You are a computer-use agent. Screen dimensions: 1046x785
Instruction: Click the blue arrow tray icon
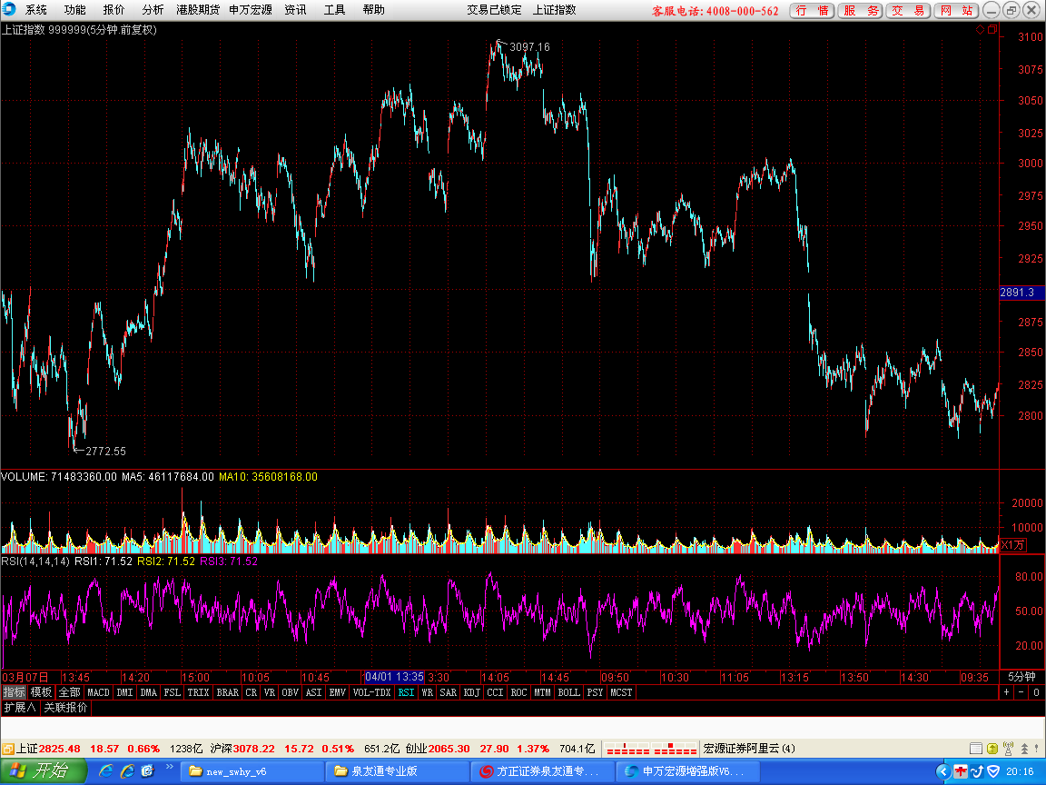coord(977,771)
